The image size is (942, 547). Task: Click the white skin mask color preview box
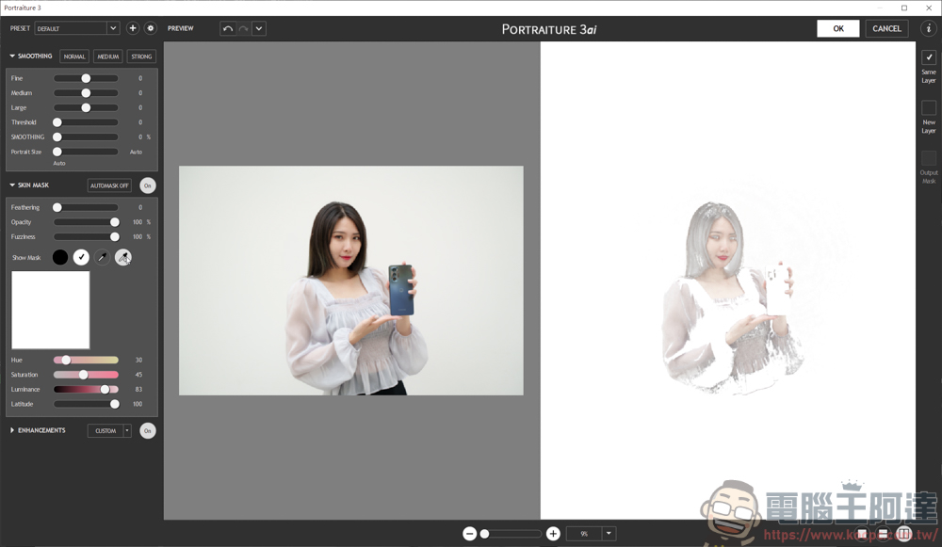click(51, 310)
